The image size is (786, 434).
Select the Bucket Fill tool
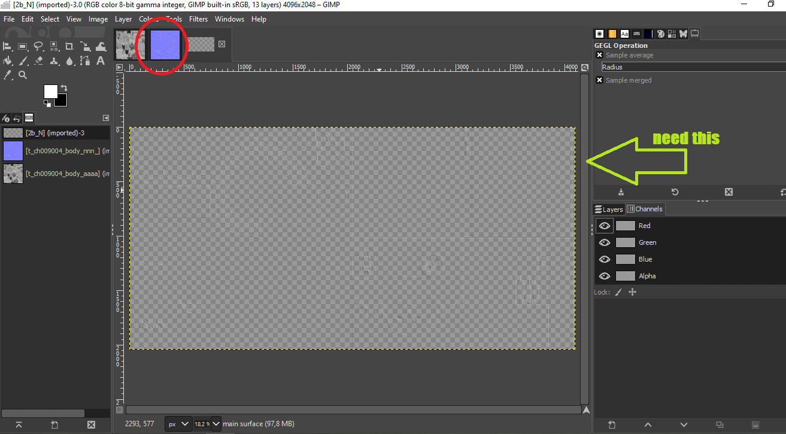click(8, 60)
